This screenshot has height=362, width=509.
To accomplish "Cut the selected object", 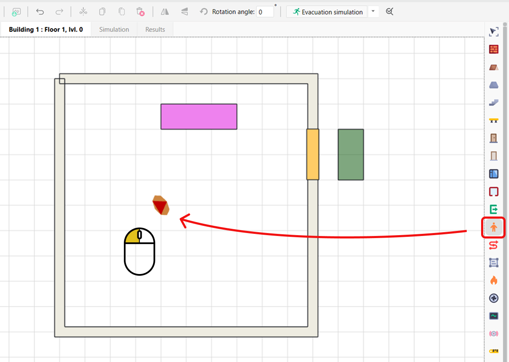I will (83, 12).
